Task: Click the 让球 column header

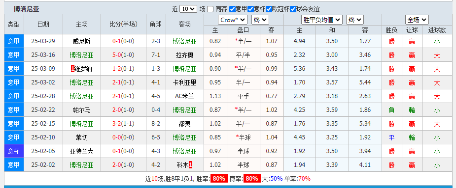Action: coord(412,30)
